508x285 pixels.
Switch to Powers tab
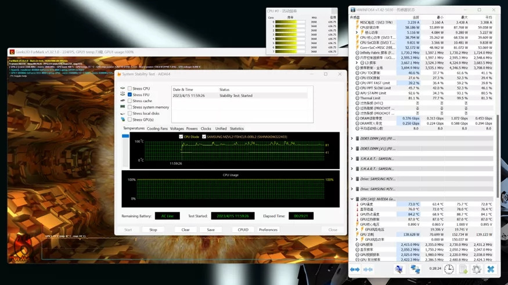click(192, 129)
